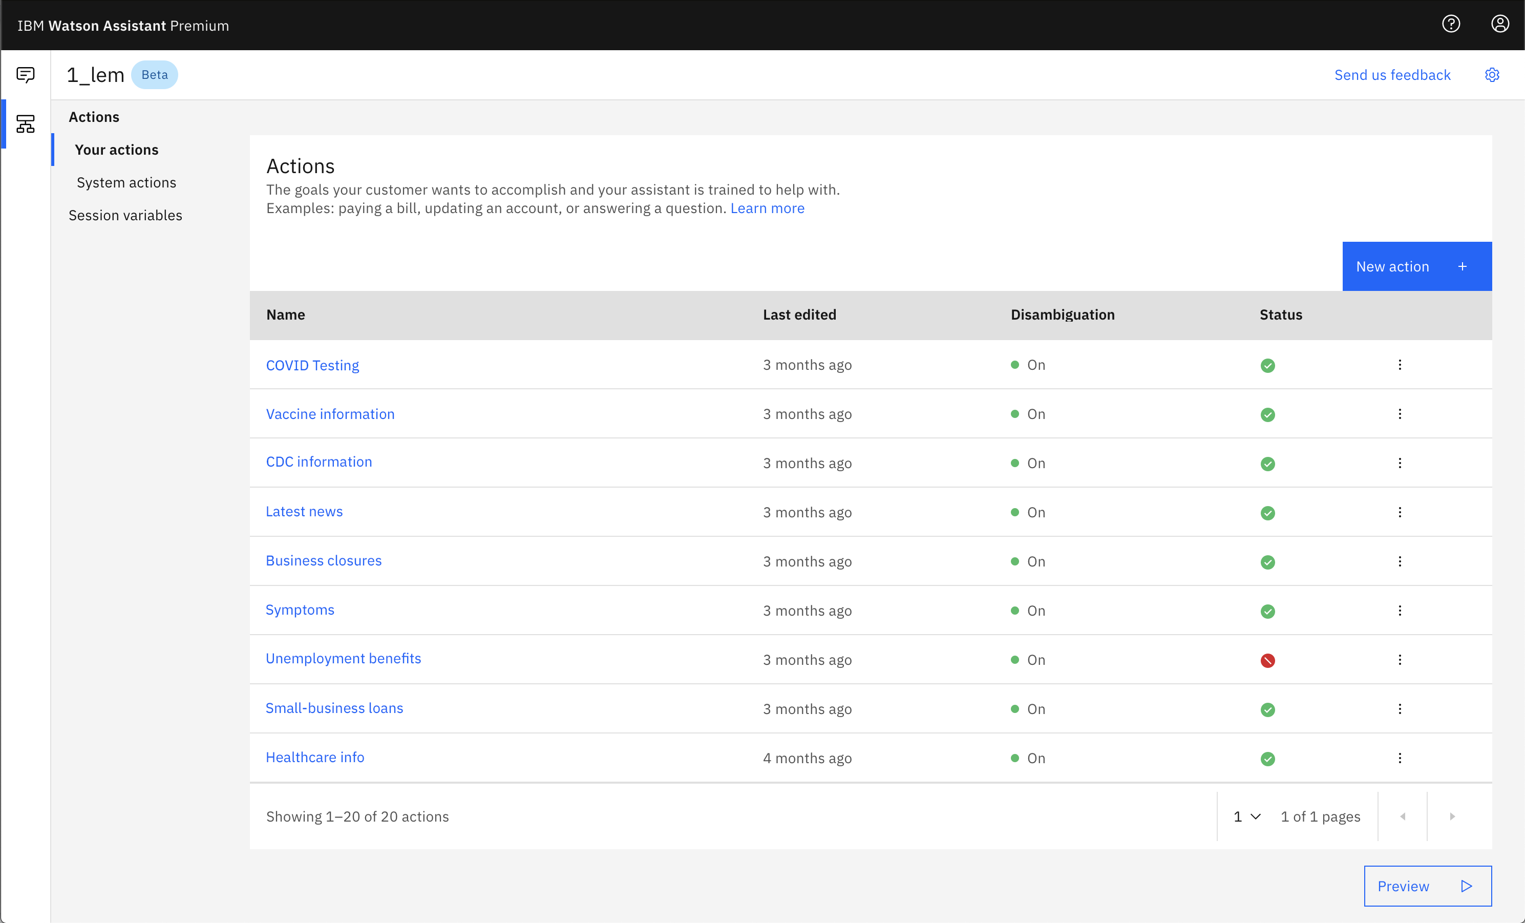Click the green check status icon for Symptoms
The width and height of the screenshot is (1525, 923).
1267,611
